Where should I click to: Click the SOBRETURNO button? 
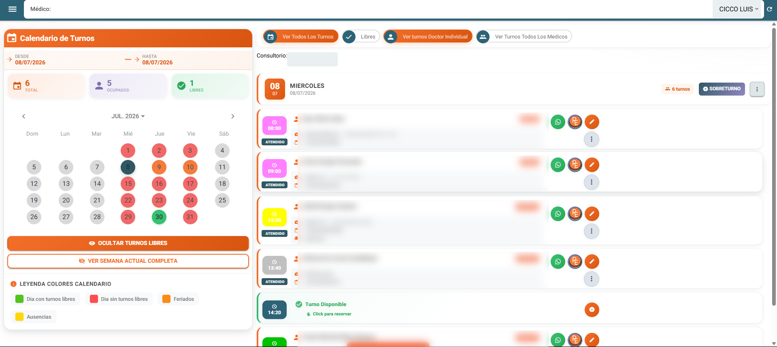click(722, 89)
